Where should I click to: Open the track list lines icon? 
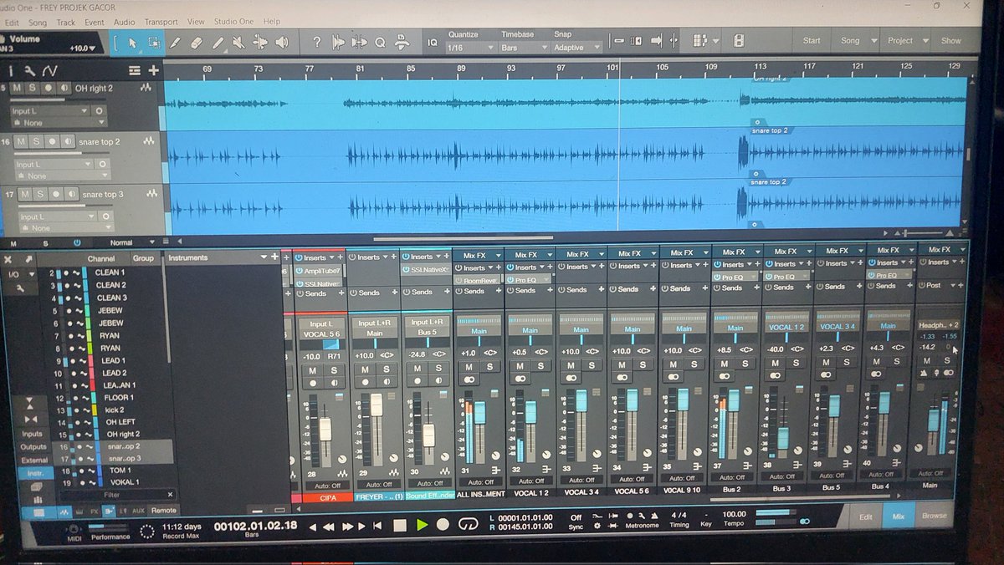pyautogui.click(x=135, y=70)
